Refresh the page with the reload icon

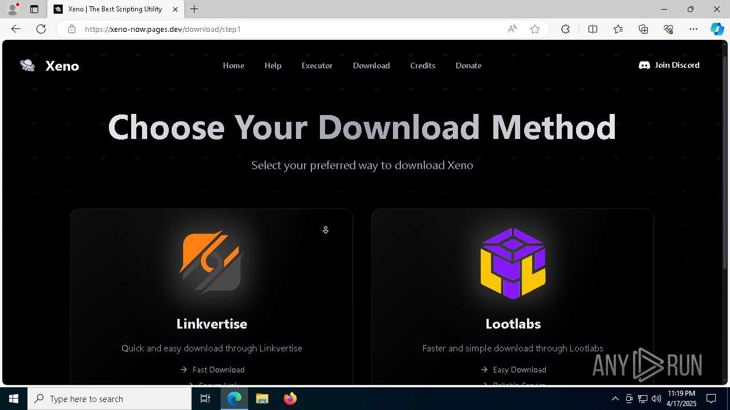pyautogui.click(x=41, y=29)
